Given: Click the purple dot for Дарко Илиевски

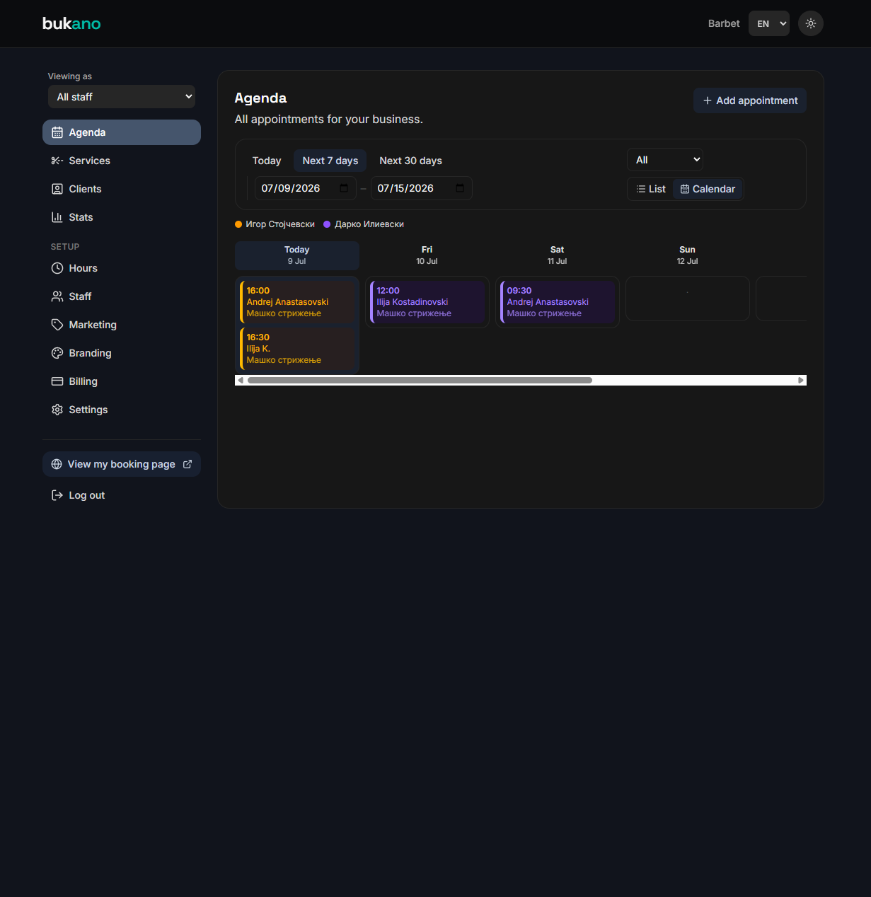Looking at the screenshot, I should [327, 224].
